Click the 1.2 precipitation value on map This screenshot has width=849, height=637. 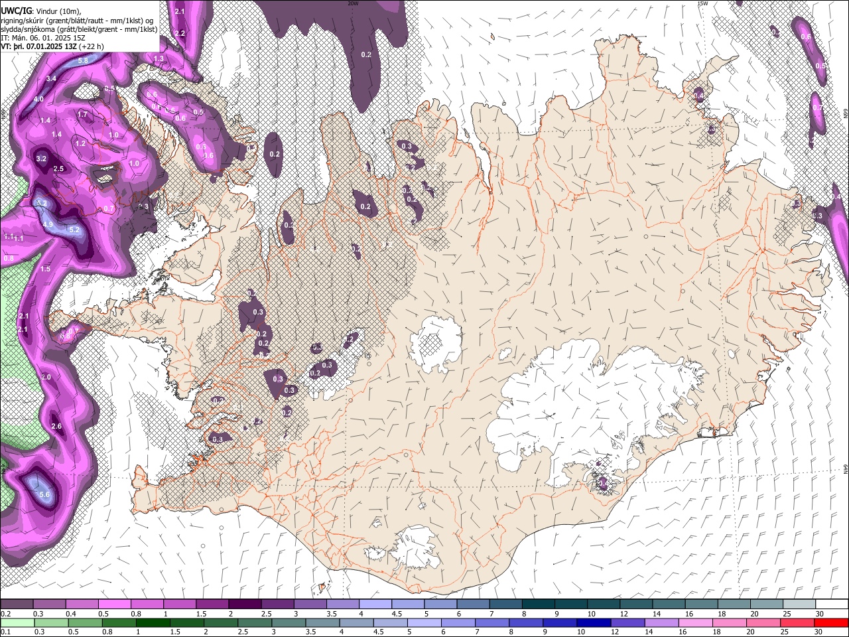[81, 143]
